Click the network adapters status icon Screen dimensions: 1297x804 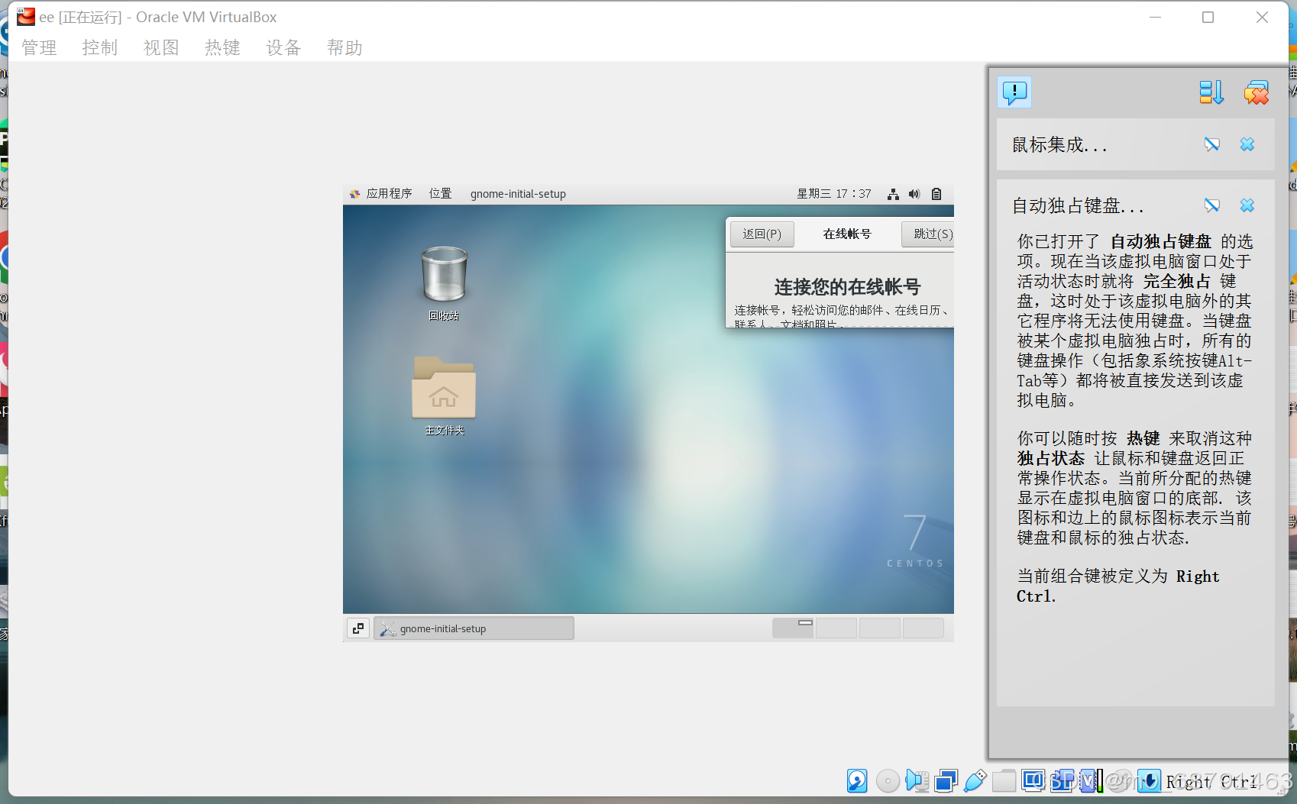(946, 780)
